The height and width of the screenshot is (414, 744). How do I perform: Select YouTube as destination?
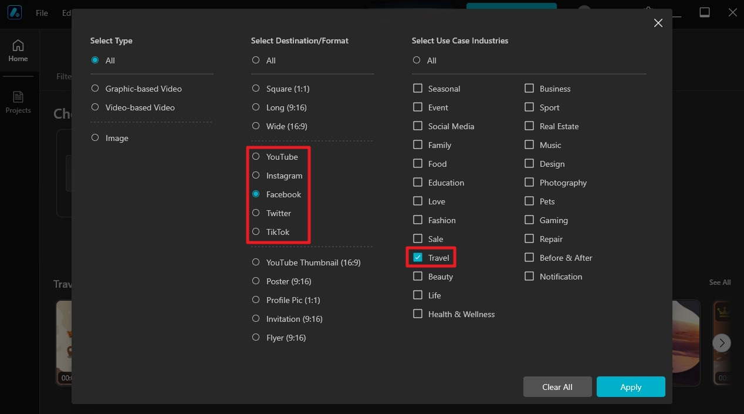coord(256,157)
